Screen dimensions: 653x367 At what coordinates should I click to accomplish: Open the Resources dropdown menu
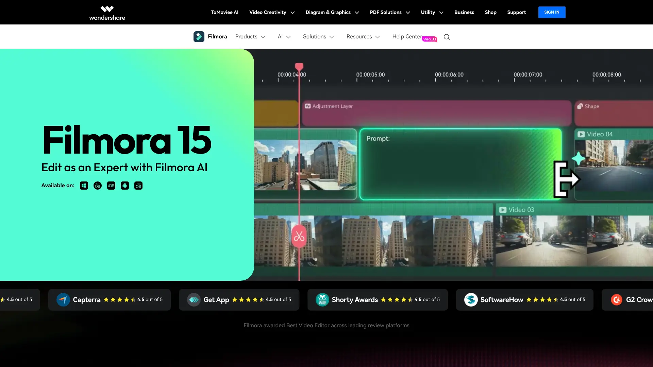pyautogui.click(x=363, y=37)
